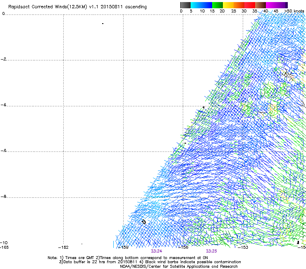
Task: Click the 23:25 time label
Action: pos(212,251)
